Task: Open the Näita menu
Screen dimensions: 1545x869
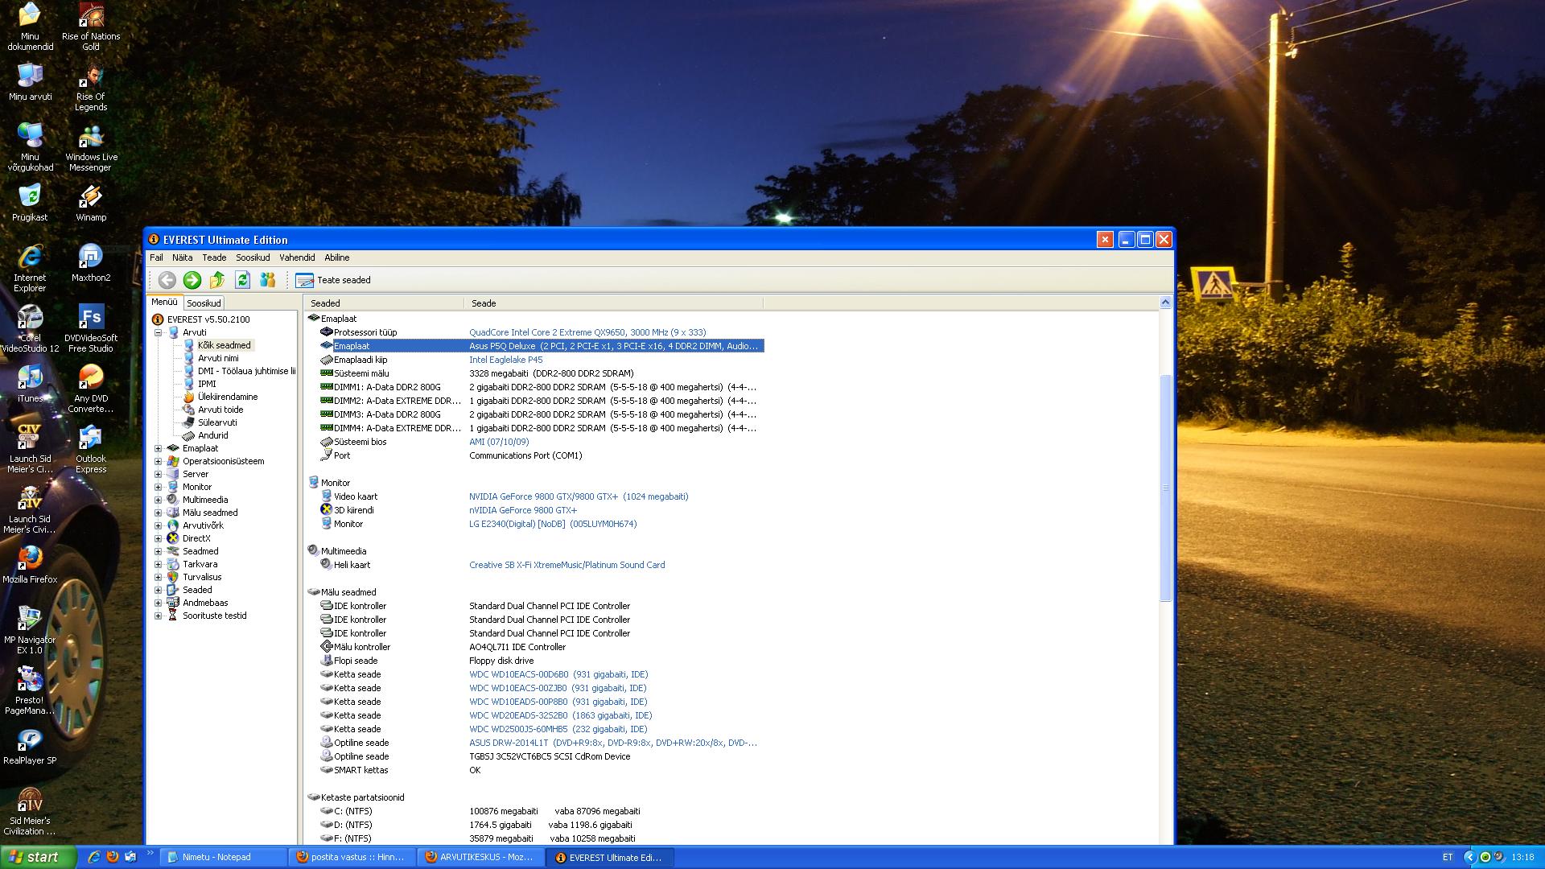Action: pos(183,257)
